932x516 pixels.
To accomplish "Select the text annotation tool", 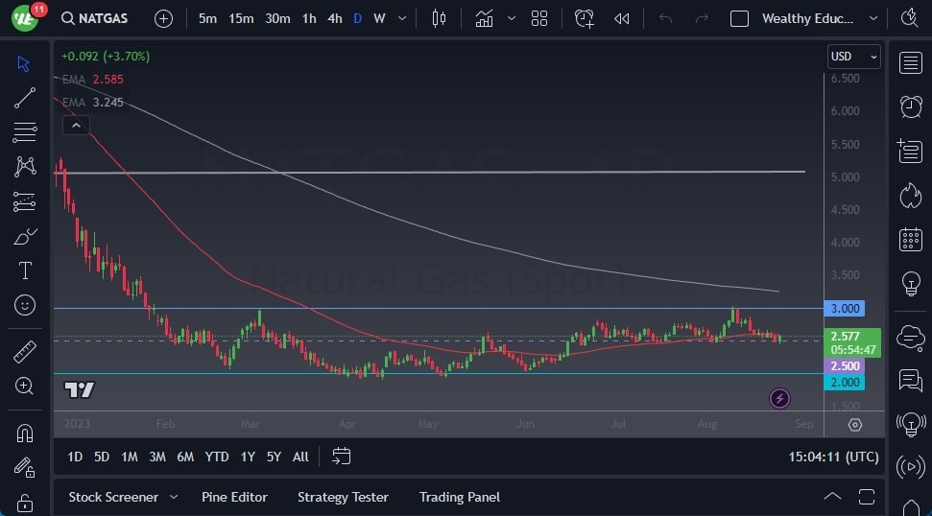I will [x=25, y=270].
